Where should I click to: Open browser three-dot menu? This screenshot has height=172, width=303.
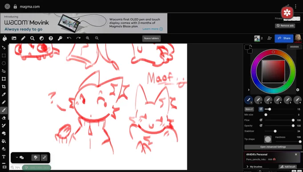295,6
